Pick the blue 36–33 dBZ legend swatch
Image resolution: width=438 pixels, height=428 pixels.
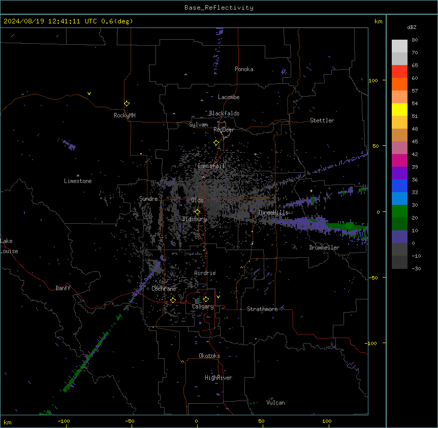tap(399, 186)
